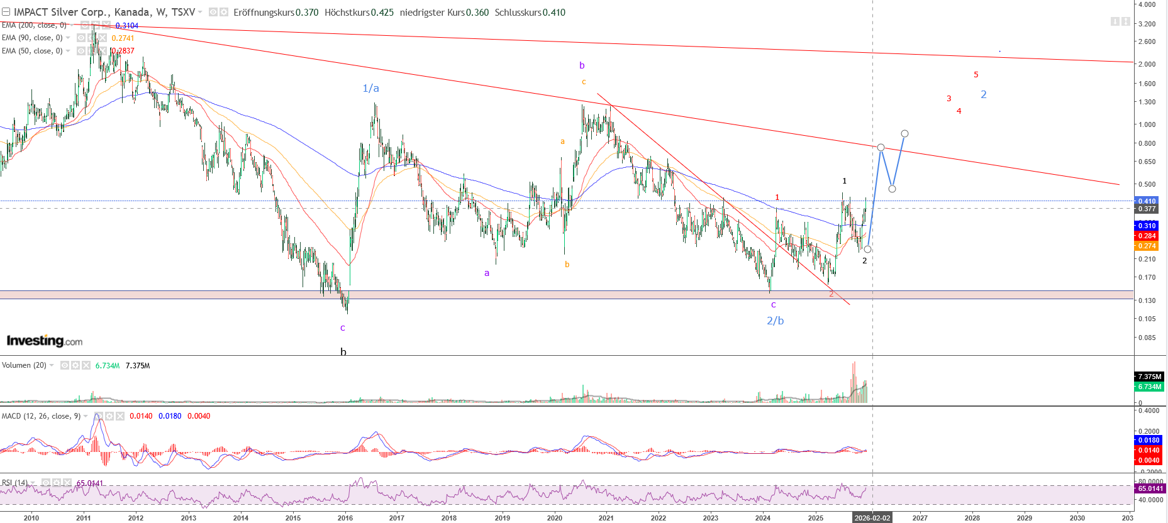Toggle RSI indicator visibility eye
Screen dimensions: 1168x523
tap(46, 483)
